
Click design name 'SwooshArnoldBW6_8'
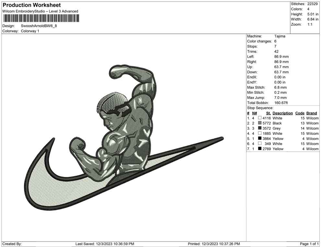click(x=39, y=26)
